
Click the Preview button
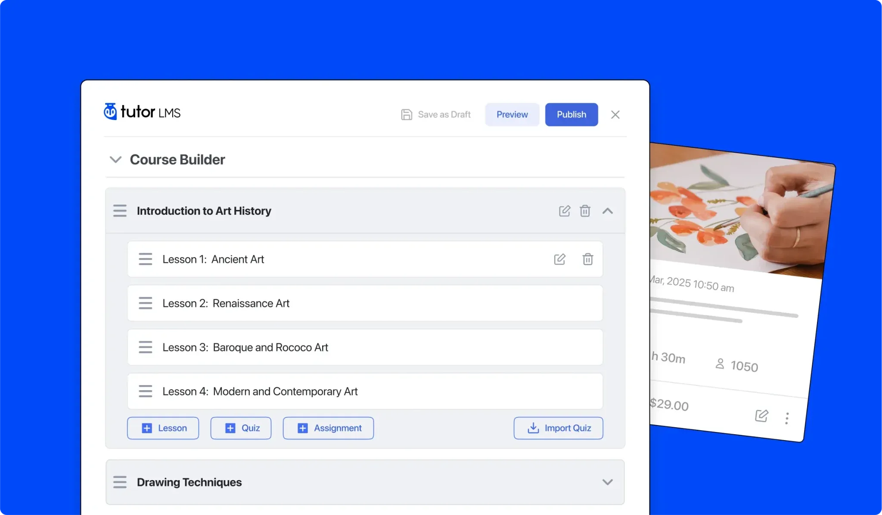(x=512, y=114)
